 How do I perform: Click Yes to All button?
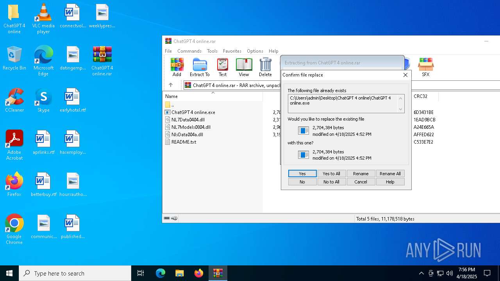tap(331, 174)
